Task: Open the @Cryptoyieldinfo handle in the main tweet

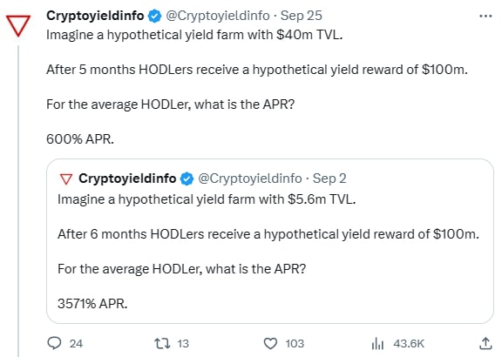Action: pos(218,16)
